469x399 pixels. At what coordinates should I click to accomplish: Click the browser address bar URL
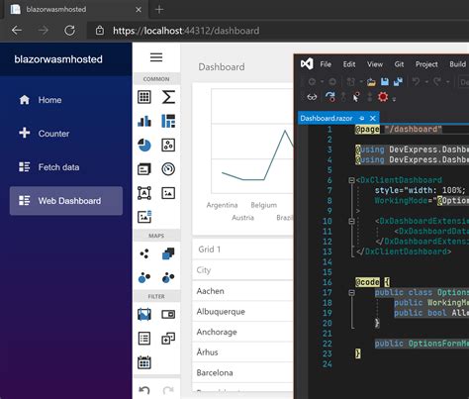186,31
